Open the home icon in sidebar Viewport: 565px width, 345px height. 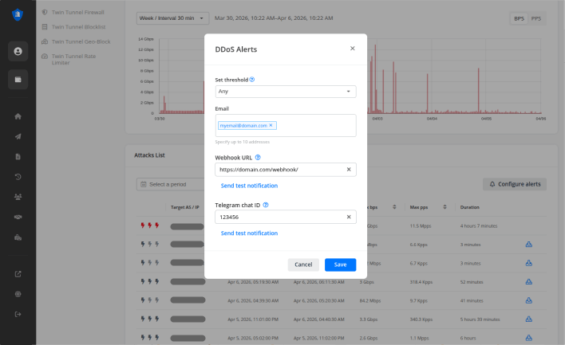tap(18, 116)
